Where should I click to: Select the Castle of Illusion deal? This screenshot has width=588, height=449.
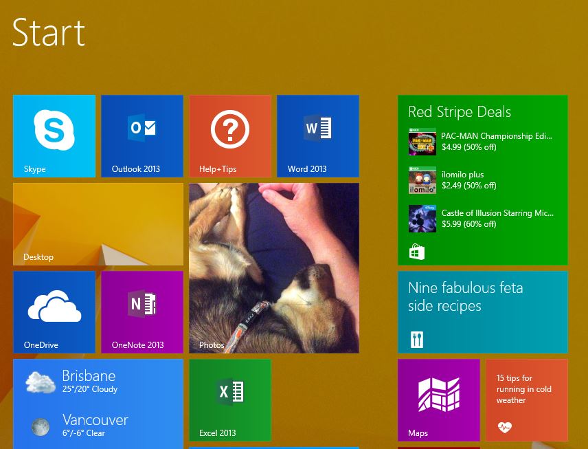point(481,219)
